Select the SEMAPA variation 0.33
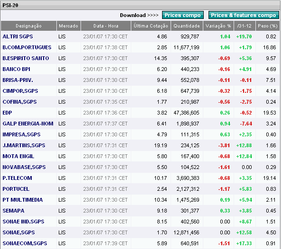281x249 pixels. [225, 211]
